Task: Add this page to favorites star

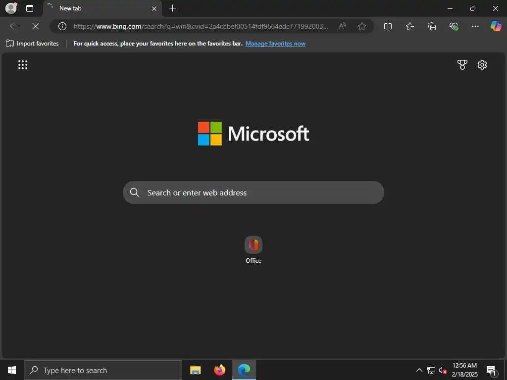Action: (362, 26)
